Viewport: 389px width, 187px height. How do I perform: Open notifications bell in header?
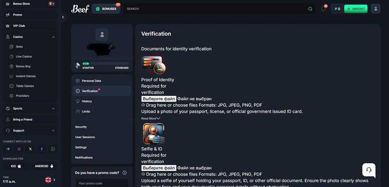coord(323,9)
